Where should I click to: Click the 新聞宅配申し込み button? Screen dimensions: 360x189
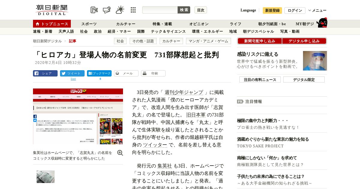click(259, 41)
